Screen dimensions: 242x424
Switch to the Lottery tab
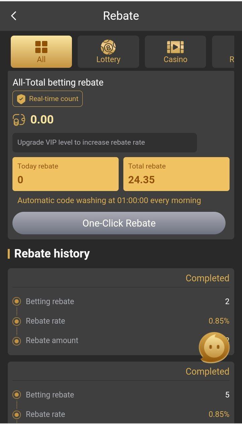point(108,52)
